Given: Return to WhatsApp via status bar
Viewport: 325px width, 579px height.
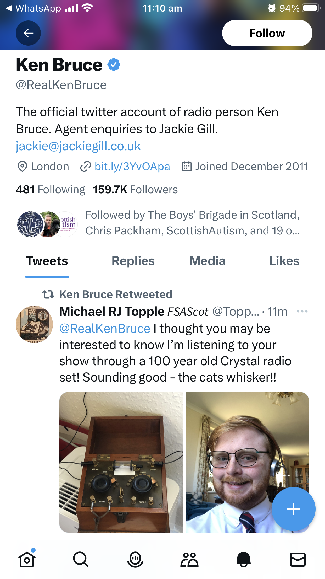Looking at the screenshot, I should 34,8.
